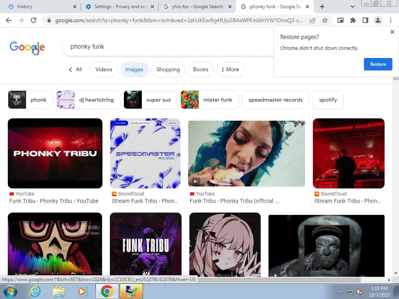Open the Speedmaster Records image
Viewport: 399px width, 299px height.
145,153
